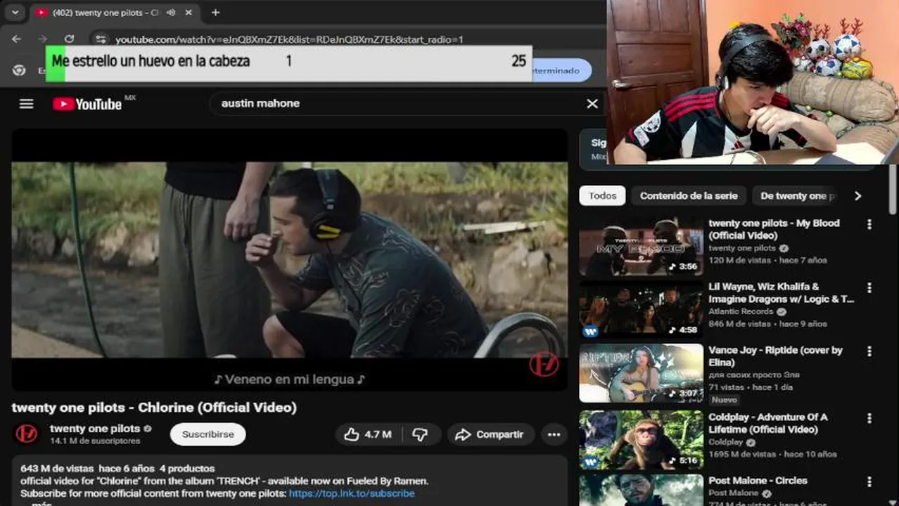Open tab search dropdown arrow in Chrome
899x506 pixels.
(15, 12)
